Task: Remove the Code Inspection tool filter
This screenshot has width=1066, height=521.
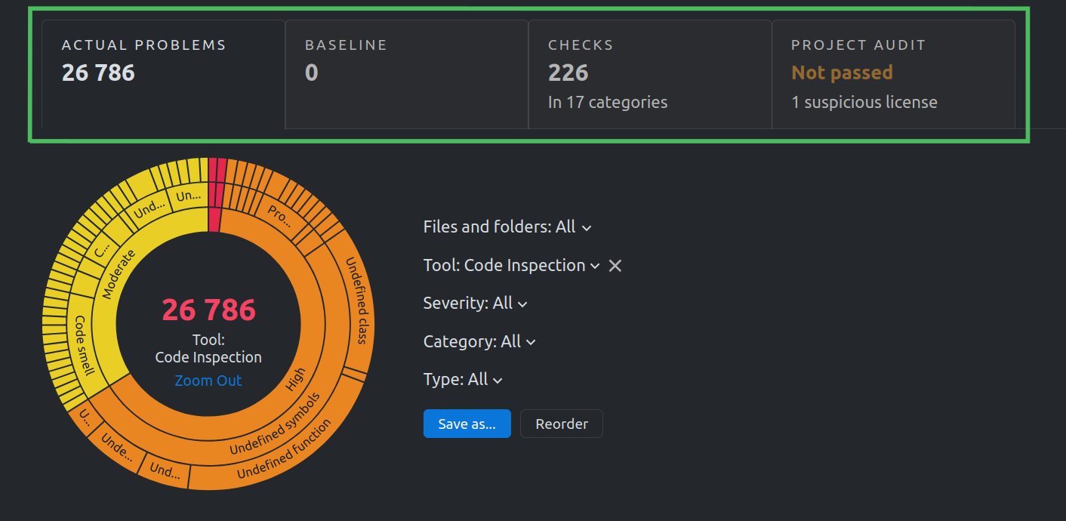Action: tap(615, 265)
